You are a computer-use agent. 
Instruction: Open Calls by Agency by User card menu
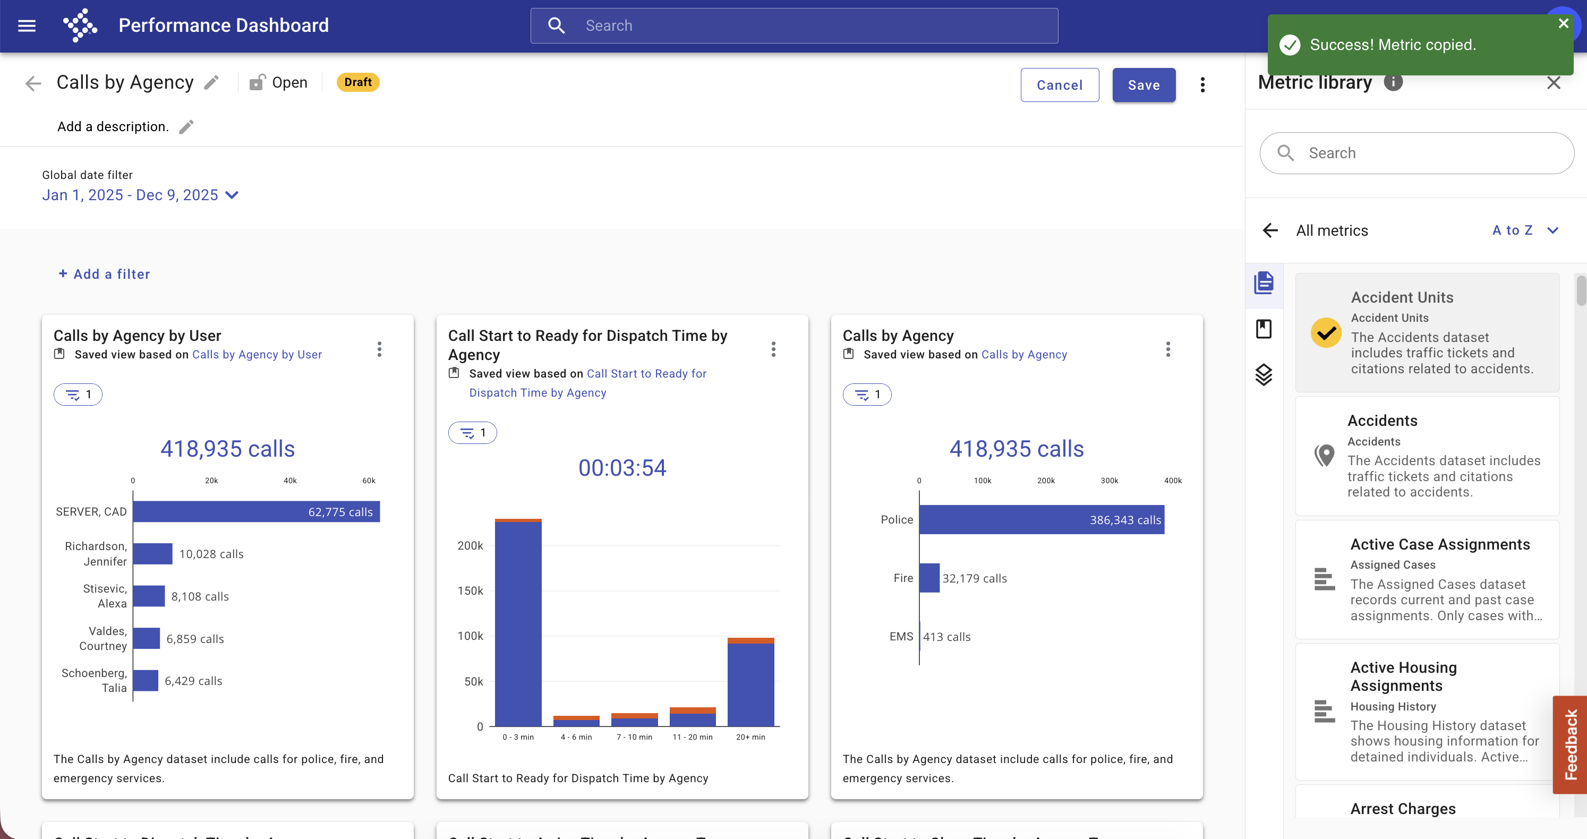point(380,349)
